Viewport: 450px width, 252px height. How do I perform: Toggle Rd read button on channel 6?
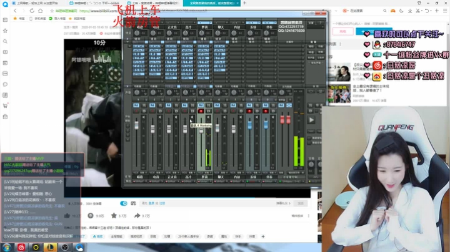click(217, 105)
